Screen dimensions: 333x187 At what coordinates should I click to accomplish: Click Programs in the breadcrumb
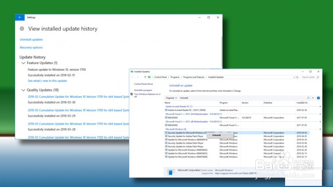click(175, 77)
